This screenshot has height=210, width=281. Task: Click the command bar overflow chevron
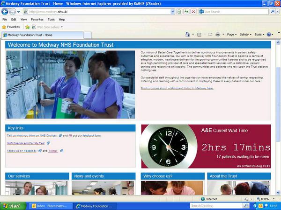point(279,33)
